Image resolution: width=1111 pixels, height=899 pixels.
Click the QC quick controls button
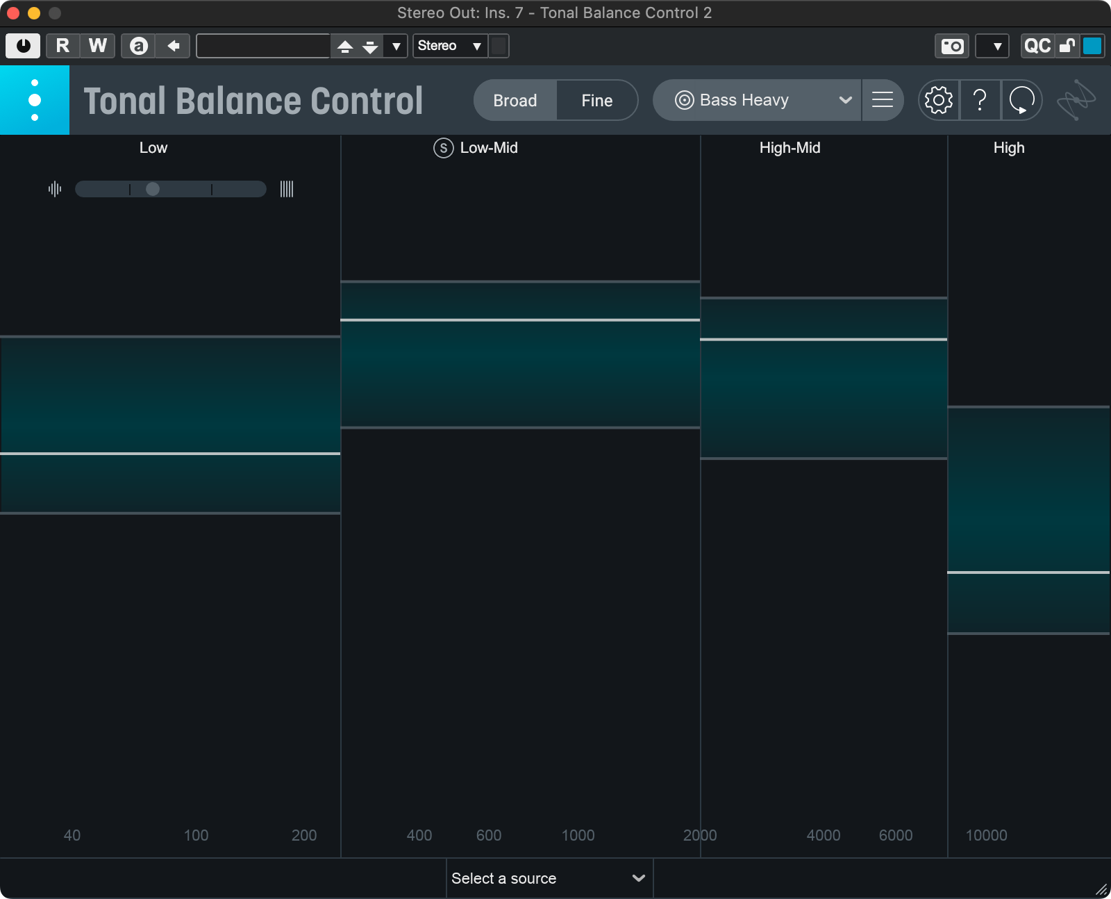[x=1037, y=46]
